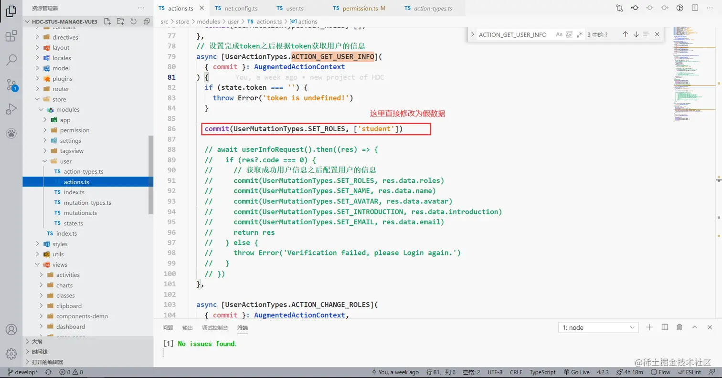This screenshot has width=722, height=378.
Task: Refresh the explorer file tree
Action: (133, 21)
